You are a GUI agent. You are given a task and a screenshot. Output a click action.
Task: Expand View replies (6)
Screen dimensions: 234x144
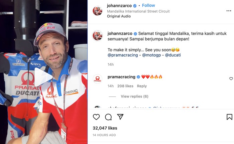point(134,96)
